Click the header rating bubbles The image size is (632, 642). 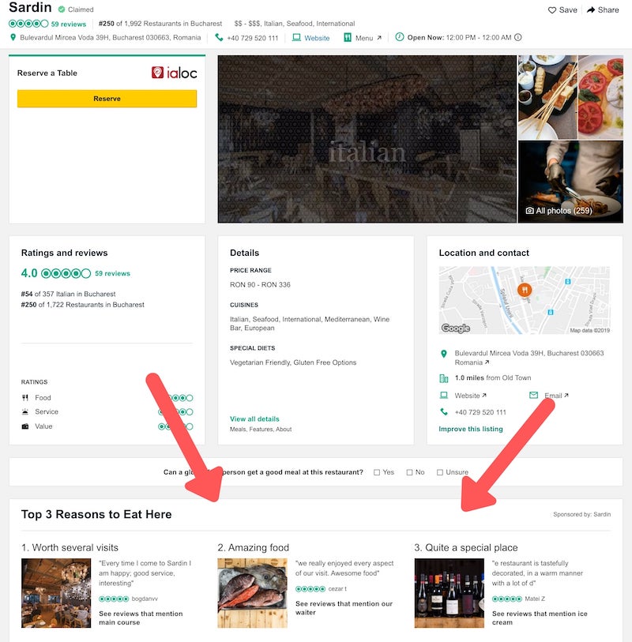point(28,24)
